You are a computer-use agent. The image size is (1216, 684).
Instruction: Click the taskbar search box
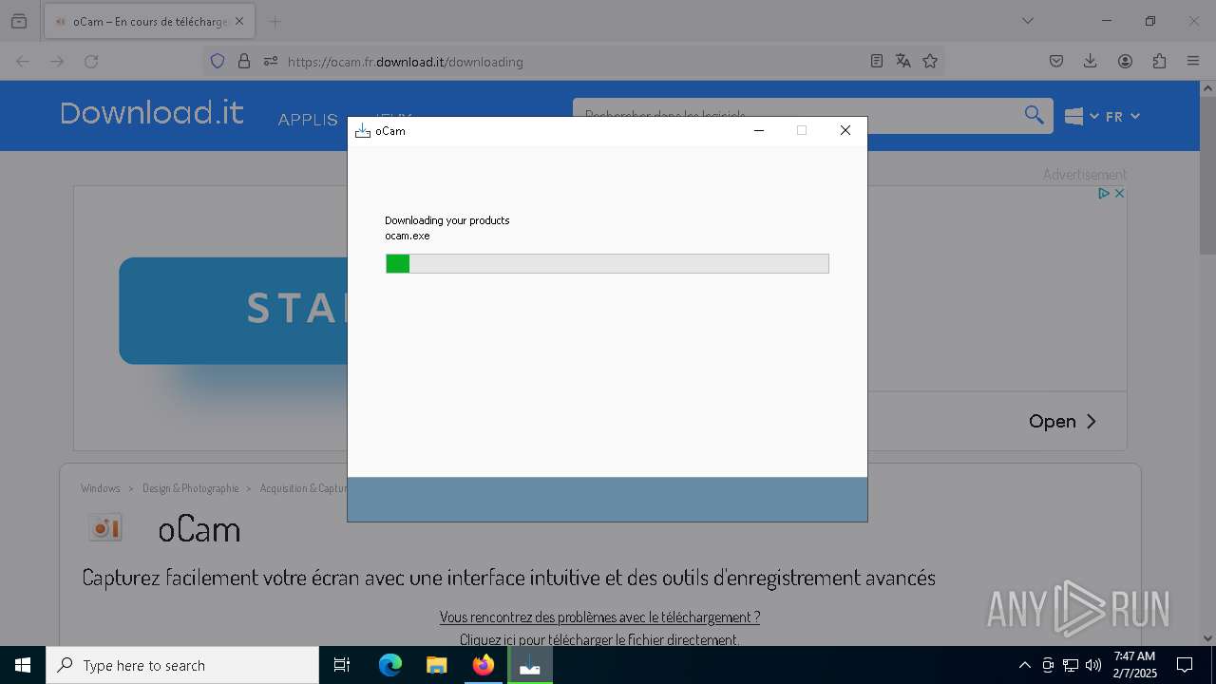pos(182,665)
